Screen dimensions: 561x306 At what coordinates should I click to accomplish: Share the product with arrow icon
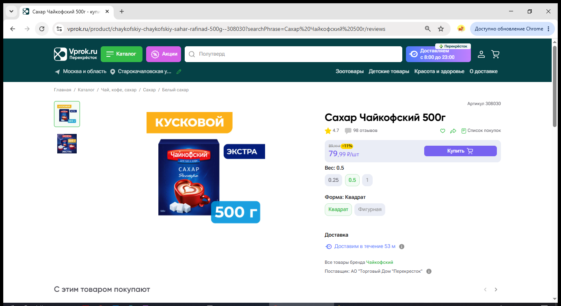pyautogui.click(x=453, y=131)
